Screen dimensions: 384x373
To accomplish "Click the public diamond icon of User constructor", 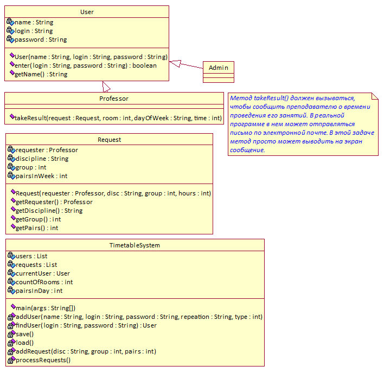I will point(12,55).
